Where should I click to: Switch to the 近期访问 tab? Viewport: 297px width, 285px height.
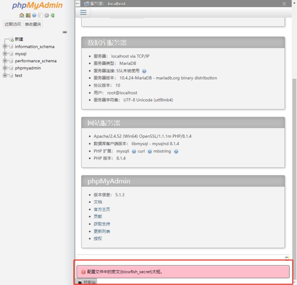[x=12, y=24]
